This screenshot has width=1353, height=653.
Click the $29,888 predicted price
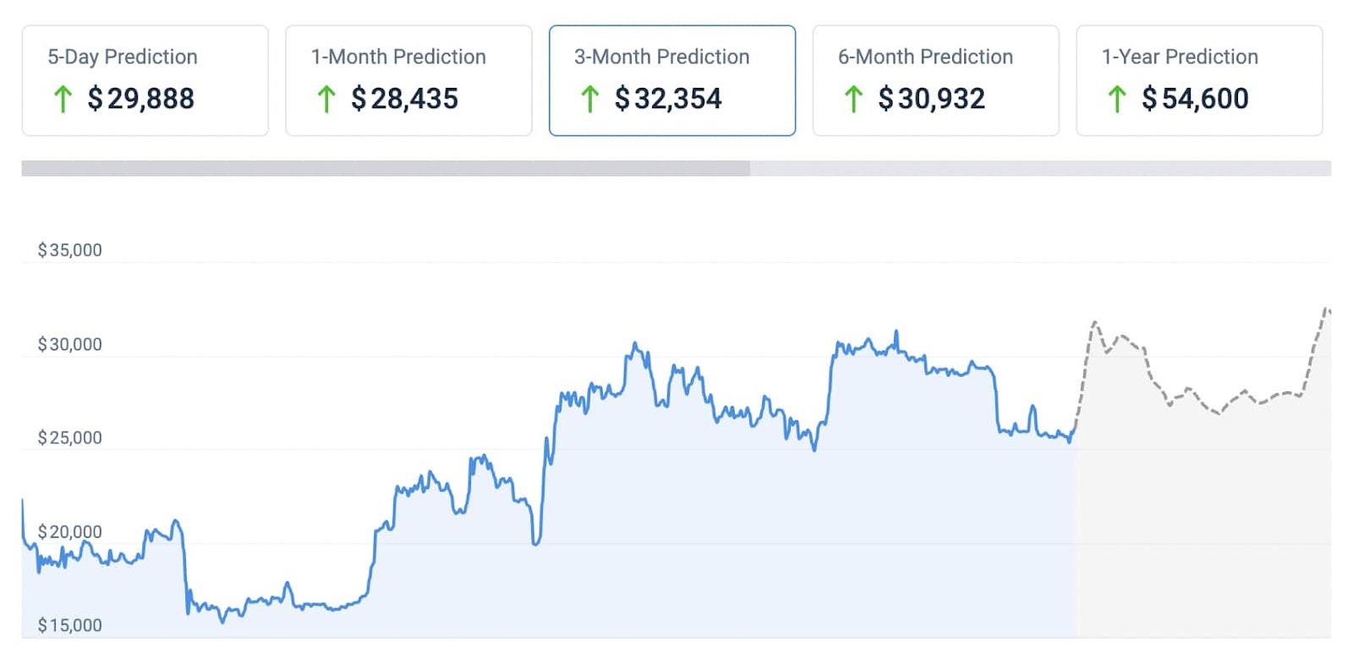coord(141,99)
